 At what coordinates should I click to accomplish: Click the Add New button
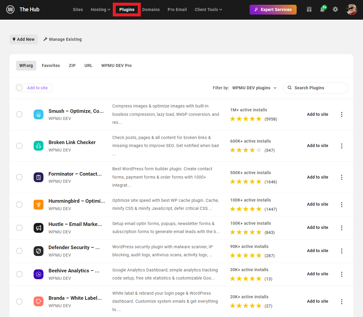24,39
